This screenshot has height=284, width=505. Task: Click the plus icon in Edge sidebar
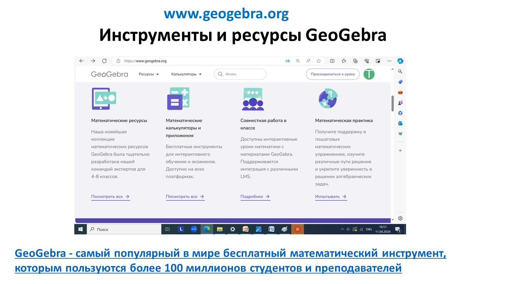[x=400, y=151]
